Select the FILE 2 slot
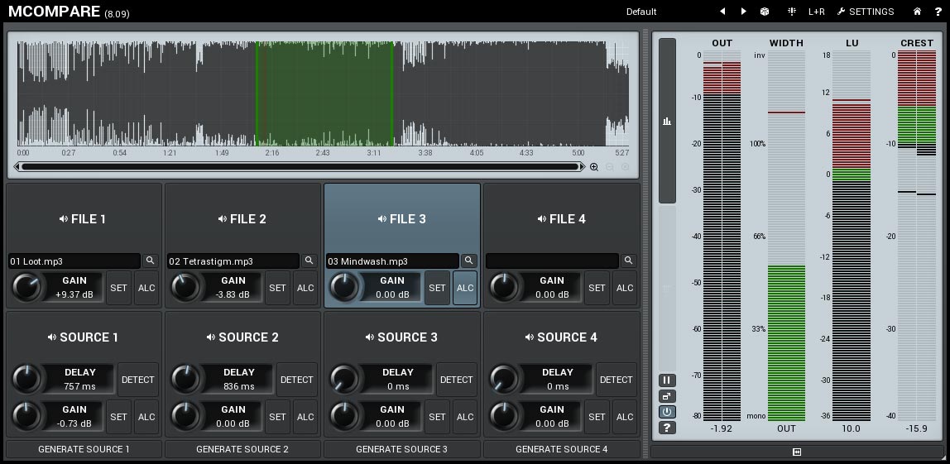The image size is (950, 464). [x=242, y=219]
